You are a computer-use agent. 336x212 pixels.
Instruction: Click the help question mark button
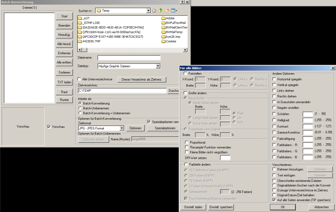(x=182, y=2)
